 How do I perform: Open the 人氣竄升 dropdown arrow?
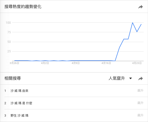click(130, 78)
